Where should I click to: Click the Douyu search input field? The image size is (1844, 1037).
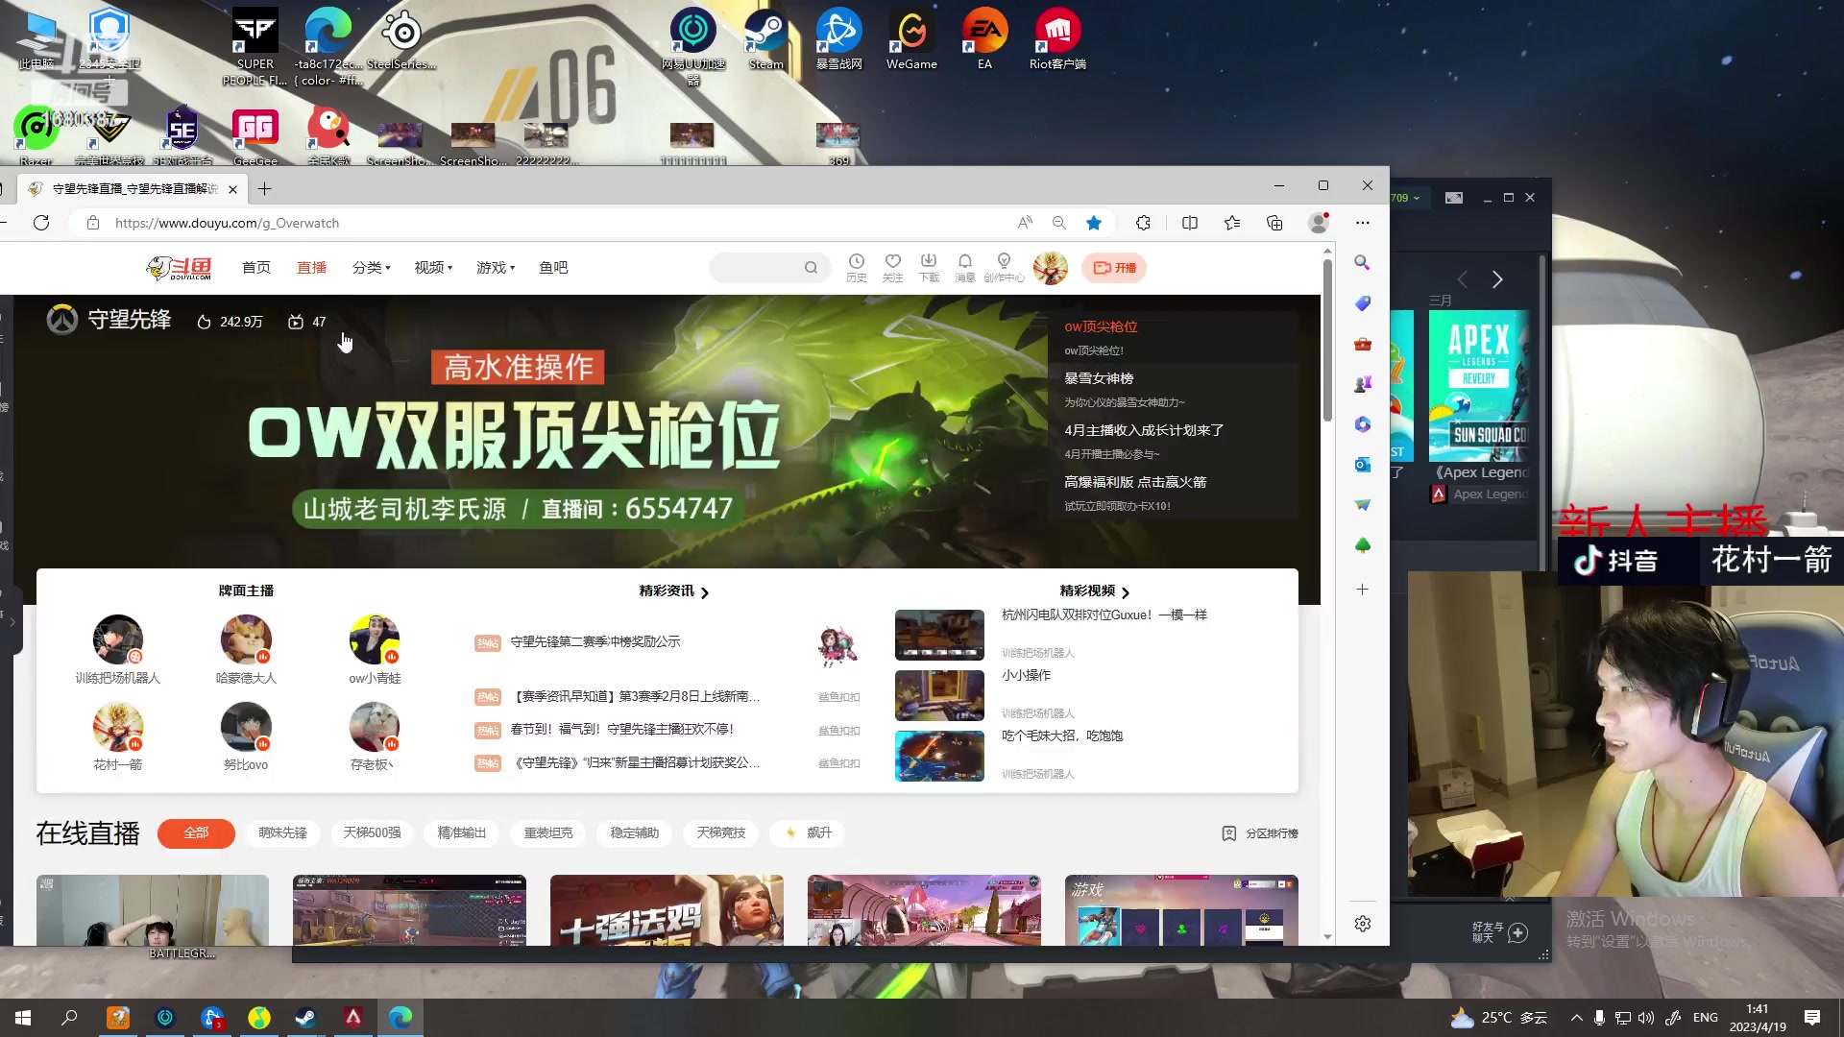click(x=757, y=268)
